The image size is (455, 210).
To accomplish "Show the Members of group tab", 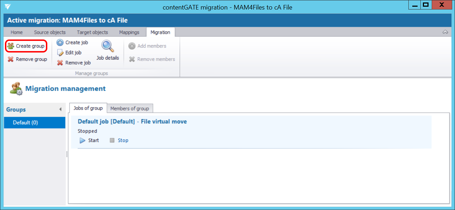I will pyautogui.click(x=130, y=109).
